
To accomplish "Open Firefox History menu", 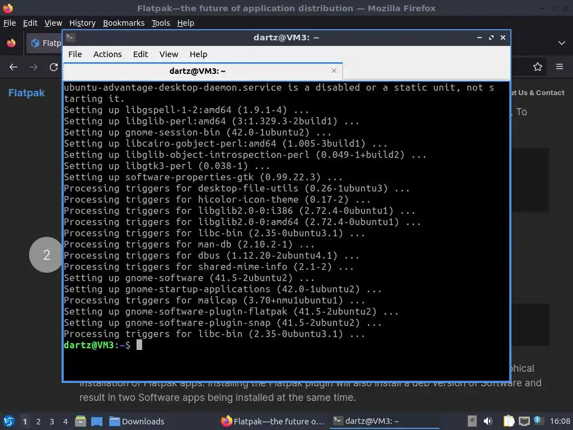I will click(x=82, y=23).
